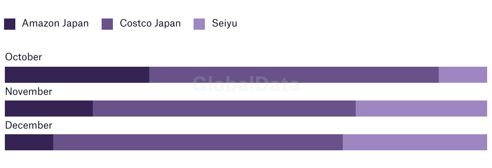Image resolution: width=492 pixels, height=168 pixels.
Task: Click the boundary between October Amazon and Costco segments
Action: 149,75
